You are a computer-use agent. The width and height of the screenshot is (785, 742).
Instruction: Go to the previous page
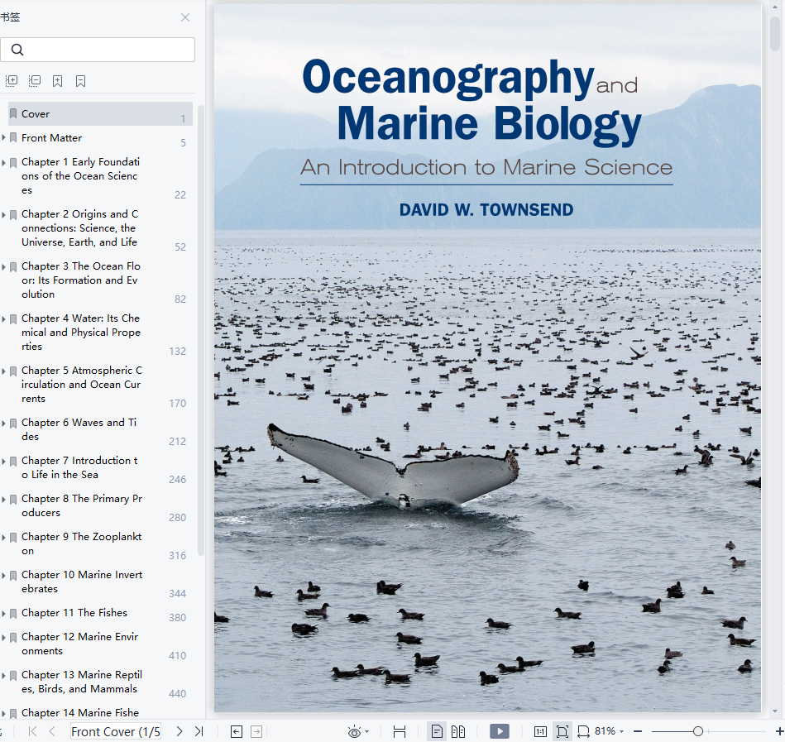pos(51,731)
